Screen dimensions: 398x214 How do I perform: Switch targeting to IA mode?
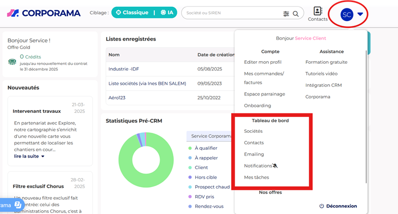point(166,13)
